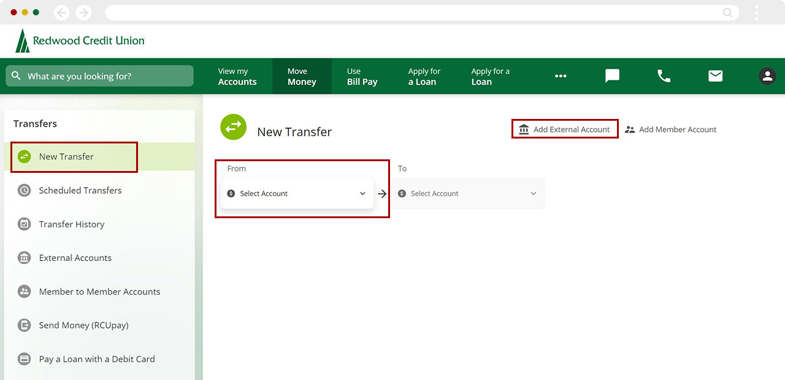Viewport: 785px width, 380px height.
Task: Click the three-dots more menu icon
Action: click(561, 76)
